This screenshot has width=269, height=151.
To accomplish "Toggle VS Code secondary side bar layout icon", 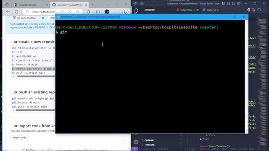I will [x=234, y=3].
